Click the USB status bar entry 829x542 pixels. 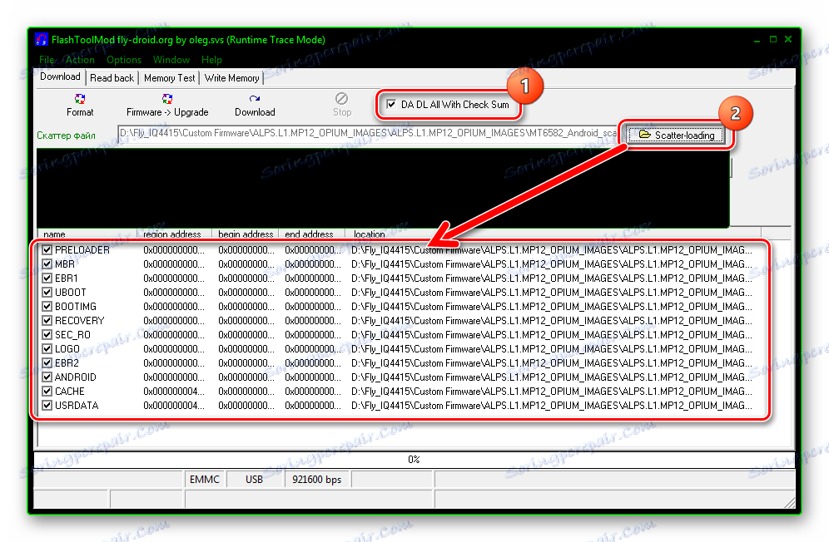pyautogui.click(x=255, y=479)
